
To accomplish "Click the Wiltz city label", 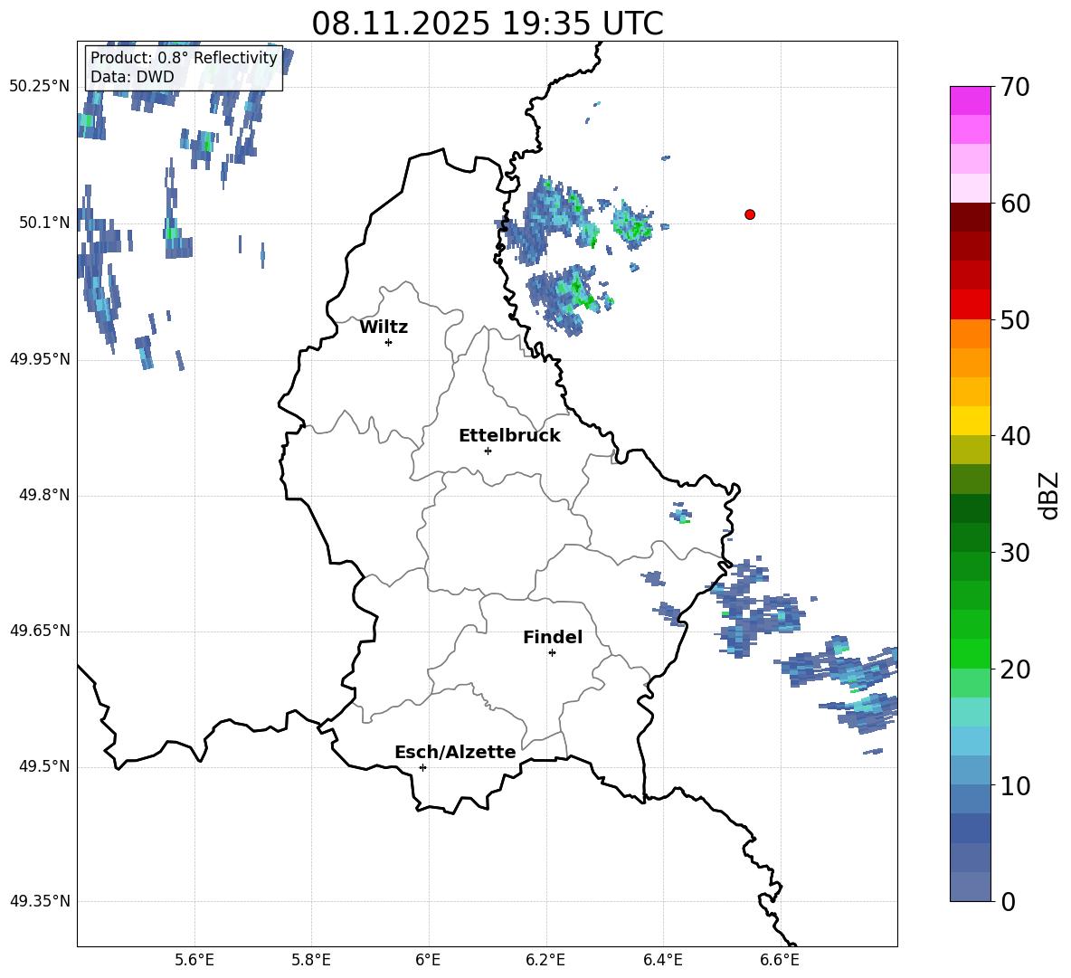I will (384, 327).
